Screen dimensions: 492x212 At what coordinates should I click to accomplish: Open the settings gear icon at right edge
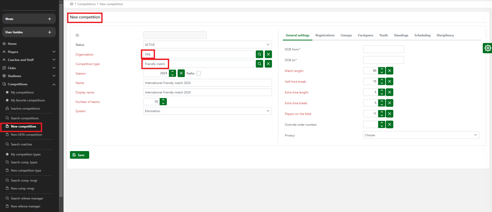(487, 48)
